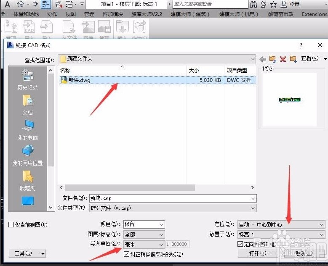Click the Load Family ribbon icon

[x=123, y=27]
